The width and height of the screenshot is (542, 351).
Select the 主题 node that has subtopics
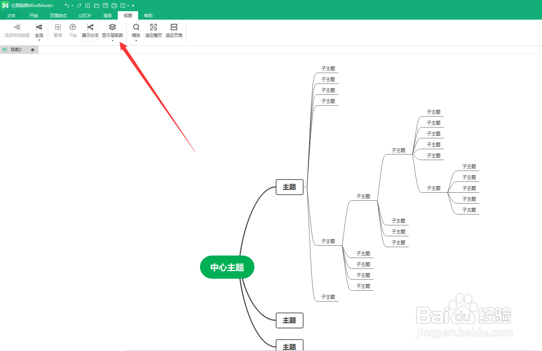290,187
